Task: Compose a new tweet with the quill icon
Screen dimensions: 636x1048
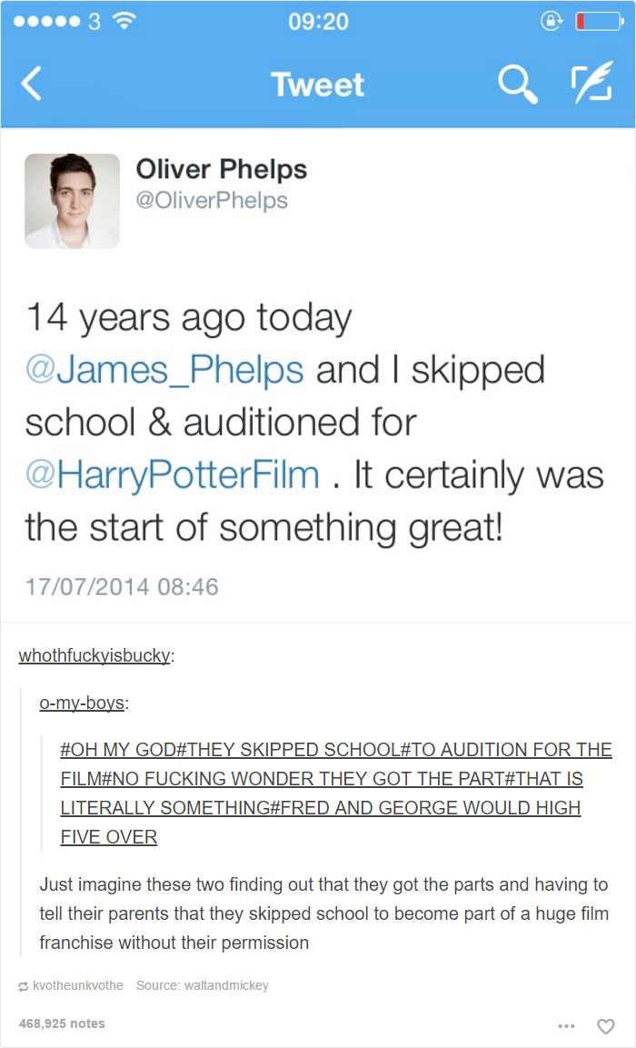Action: [x=591, y=85]
